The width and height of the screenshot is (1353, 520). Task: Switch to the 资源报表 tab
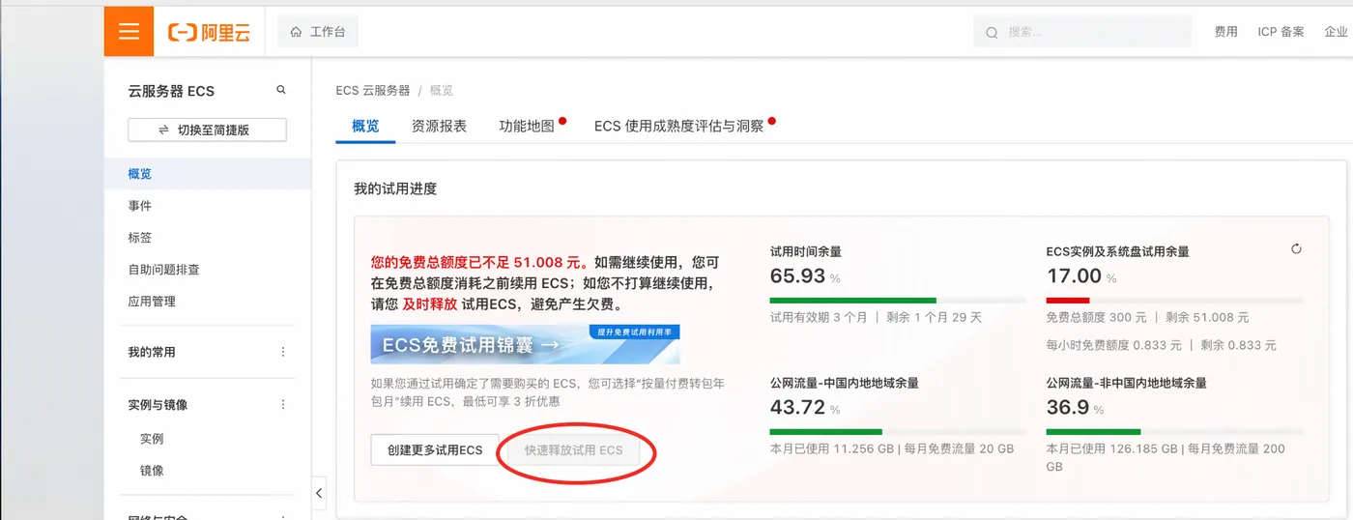(x=439, y=127)
